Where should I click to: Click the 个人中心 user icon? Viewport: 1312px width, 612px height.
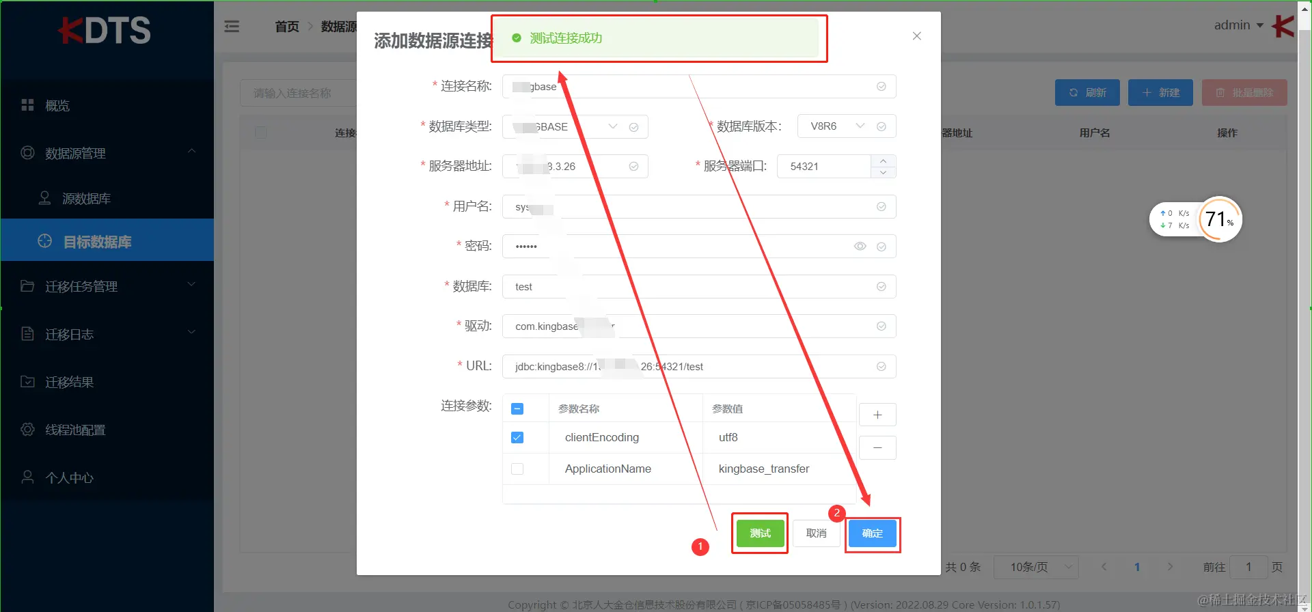tap(27, 477)
